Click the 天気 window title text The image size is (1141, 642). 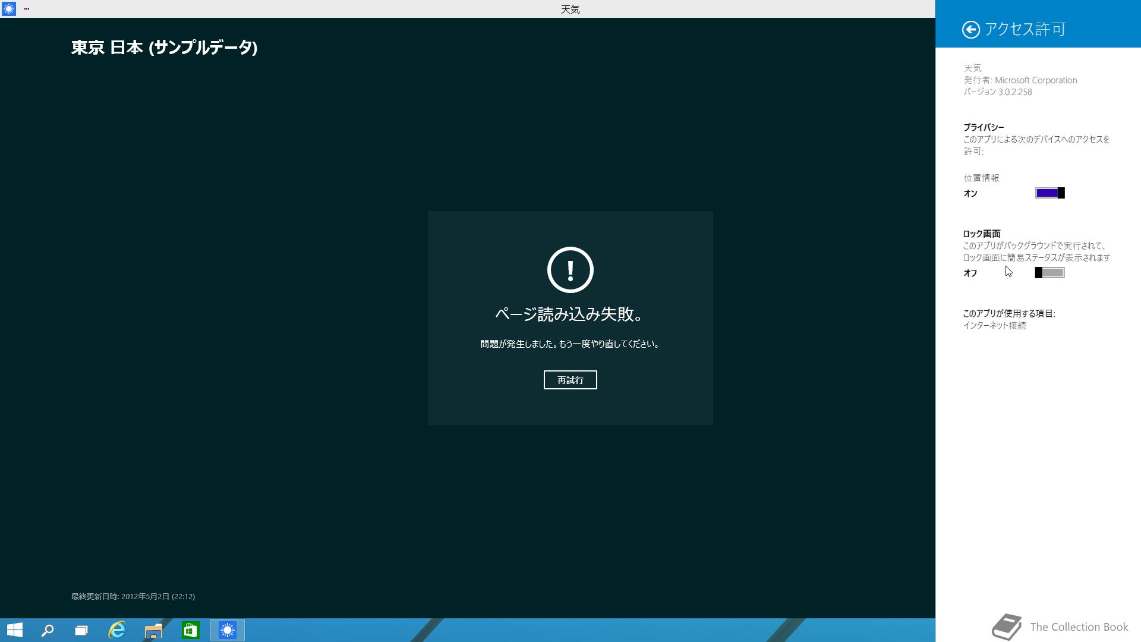pyautogui.click(x=570, y=9)
